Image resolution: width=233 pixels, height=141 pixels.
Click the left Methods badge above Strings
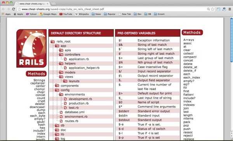(x=36, y=74)
